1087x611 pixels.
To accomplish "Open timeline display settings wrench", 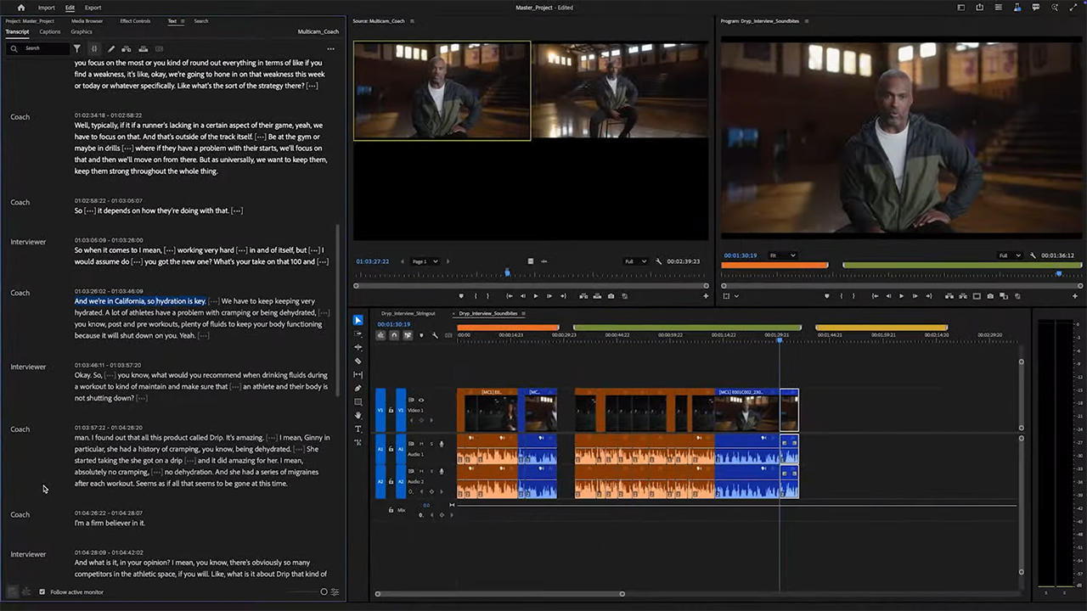I will tap(435, 335).
